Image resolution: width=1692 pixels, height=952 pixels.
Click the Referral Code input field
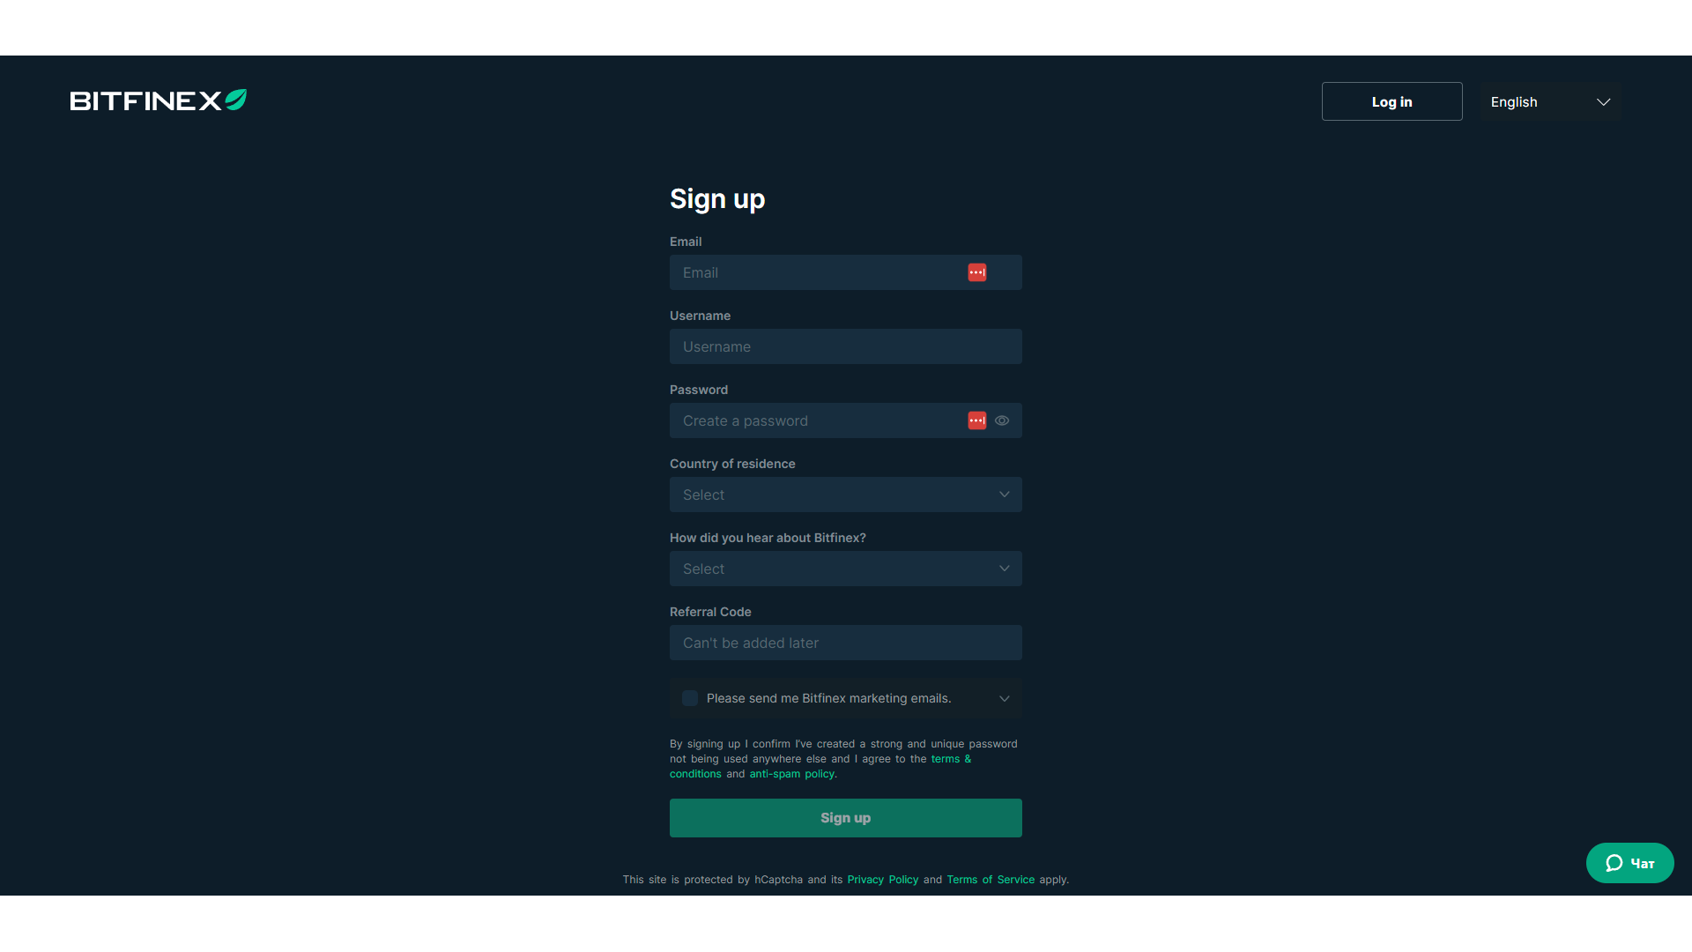click(845, 643)
